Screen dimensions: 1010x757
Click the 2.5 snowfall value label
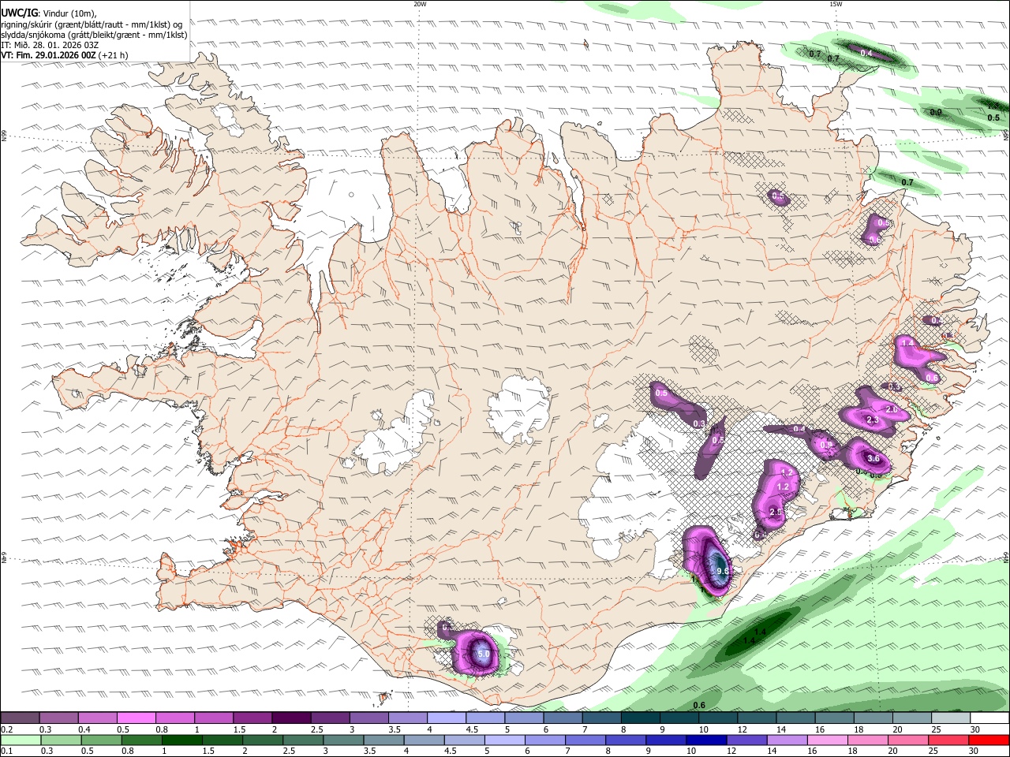(775, 513)
